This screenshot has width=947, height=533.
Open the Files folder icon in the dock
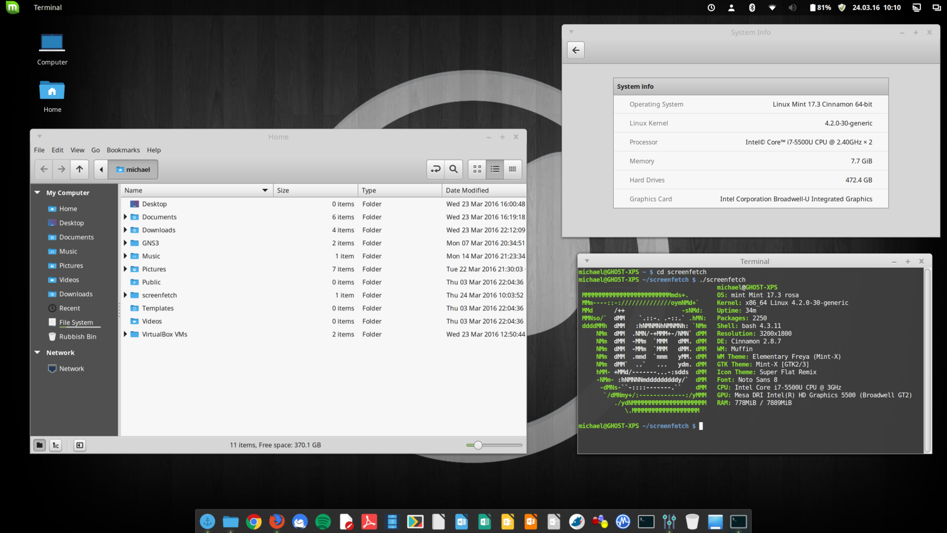click(x=230, y=522)
